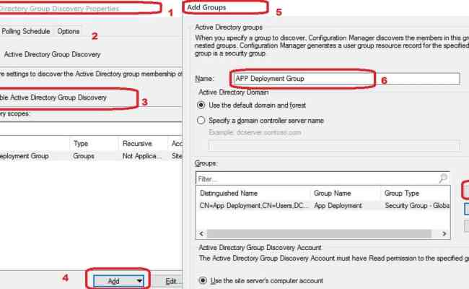Switch to the Polling Schedule tab
The image size is (469, 289).
point(26,31)
